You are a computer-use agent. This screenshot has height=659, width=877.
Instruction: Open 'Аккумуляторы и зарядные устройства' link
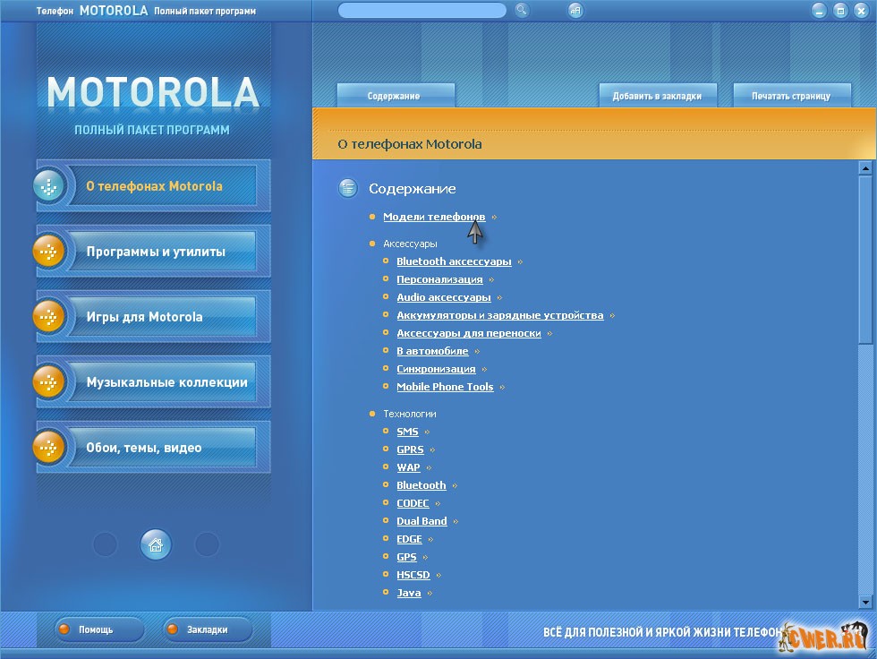pyautogui.click(x=499, y=315)
